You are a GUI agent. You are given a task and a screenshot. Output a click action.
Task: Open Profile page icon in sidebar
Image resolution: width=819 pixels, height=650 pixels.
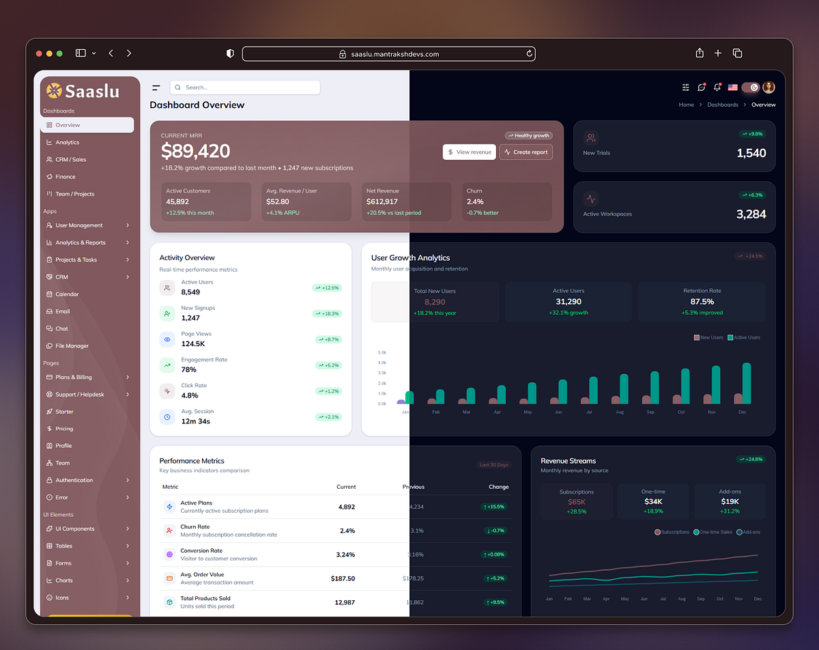pos(49,446)
